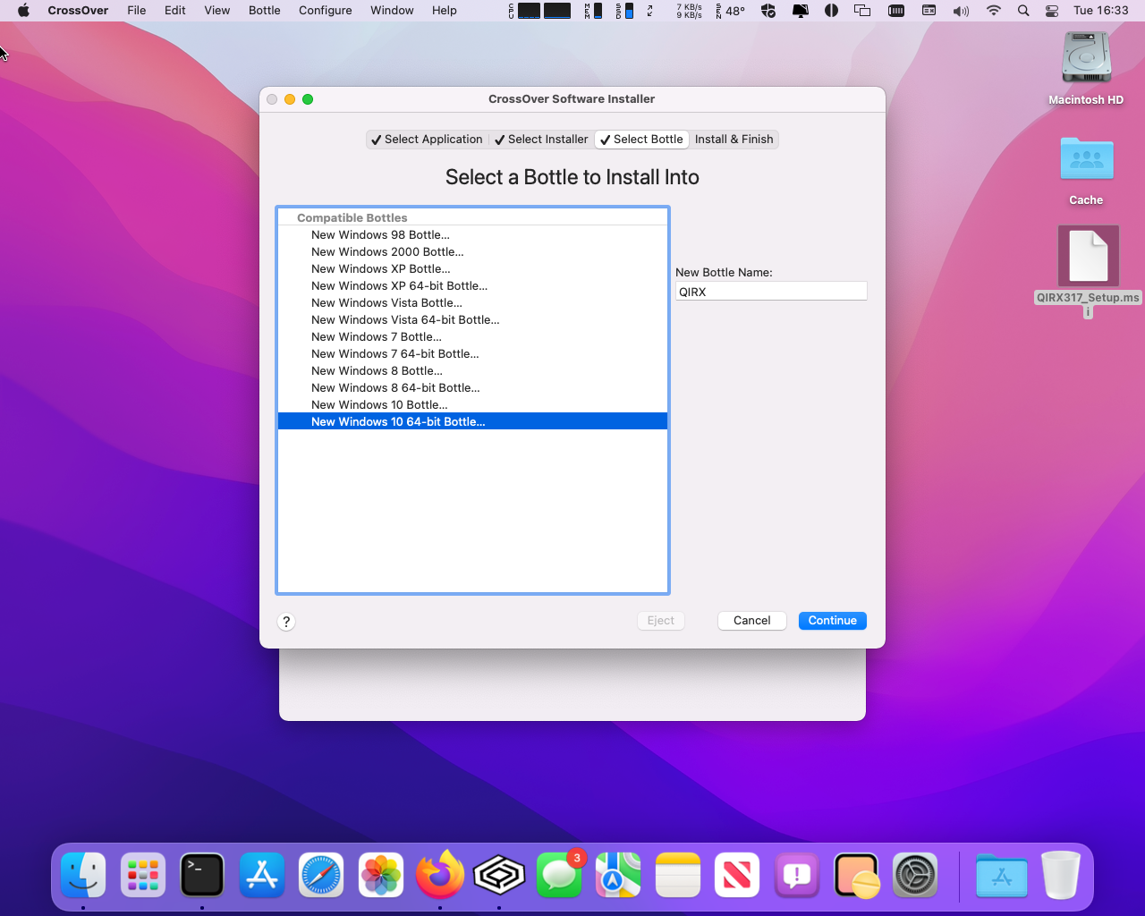1145x916 pixels.
Task: Select New Windows 7 Bottle (32-bit)
Action: pos(472,337)
